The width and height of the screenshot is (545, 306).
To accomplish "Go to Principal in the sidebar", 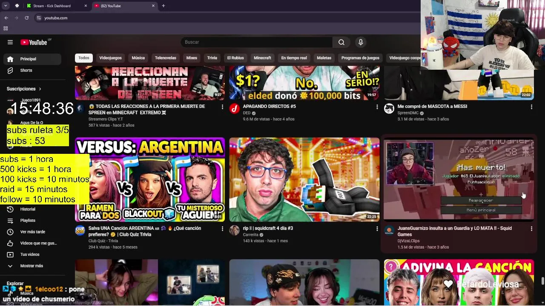I will 32,59.
